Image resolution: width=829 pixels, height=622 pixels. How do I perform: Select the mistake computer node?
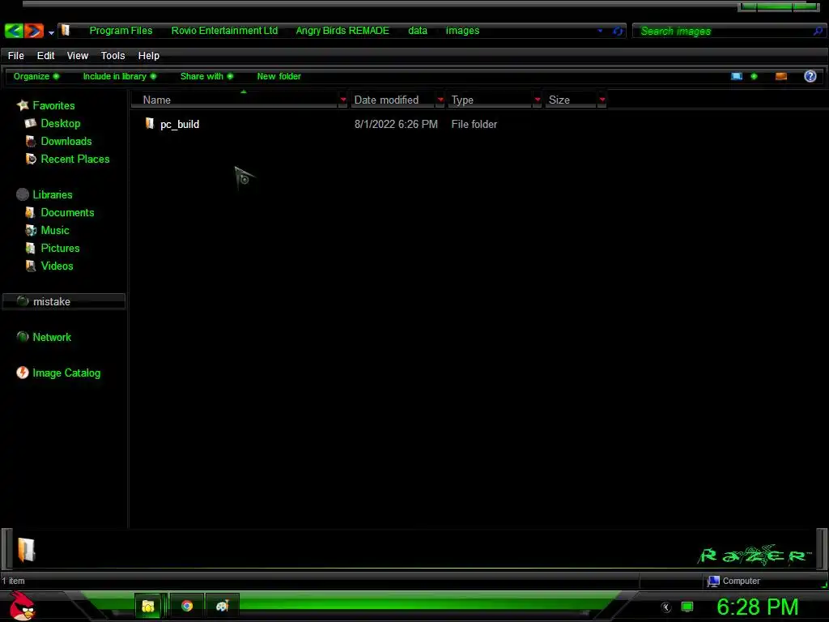pos(64,301)
